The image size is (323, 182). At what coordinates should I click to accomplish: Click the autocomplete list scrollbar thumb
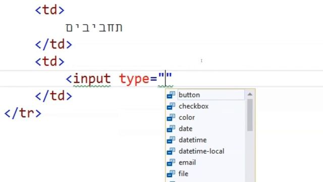[x=250, y=115]
